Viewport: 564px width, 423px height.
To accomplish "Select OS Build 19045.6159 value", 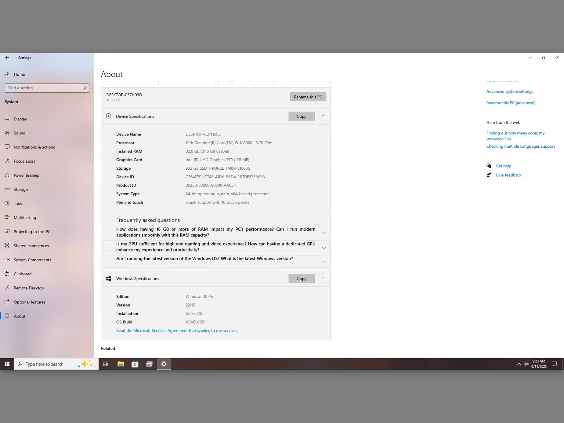I will 195,322.
